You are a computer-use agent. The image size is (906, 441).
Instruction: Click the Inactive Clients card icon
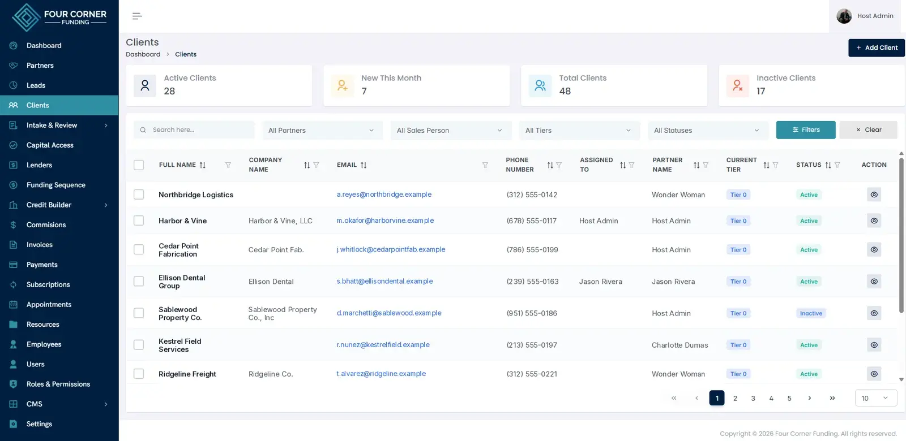coord(738,85)
